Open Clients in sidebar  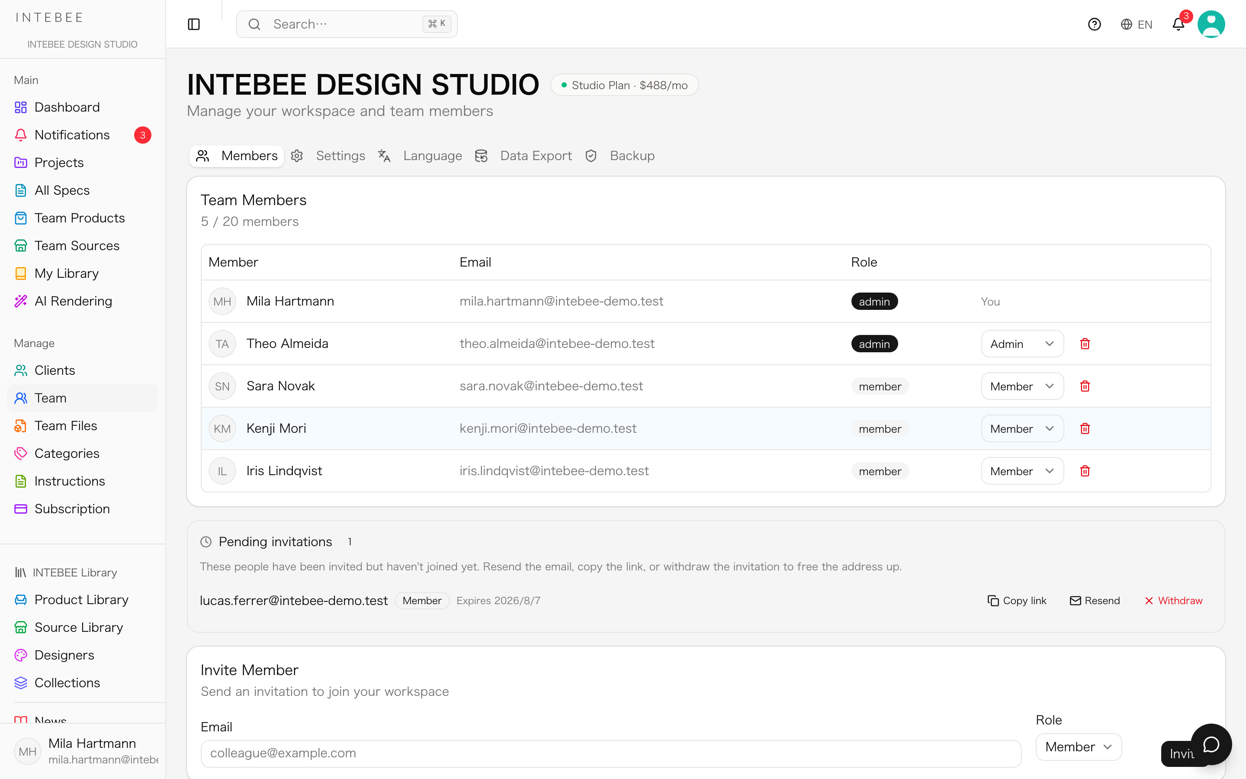(x=82, y=370)
